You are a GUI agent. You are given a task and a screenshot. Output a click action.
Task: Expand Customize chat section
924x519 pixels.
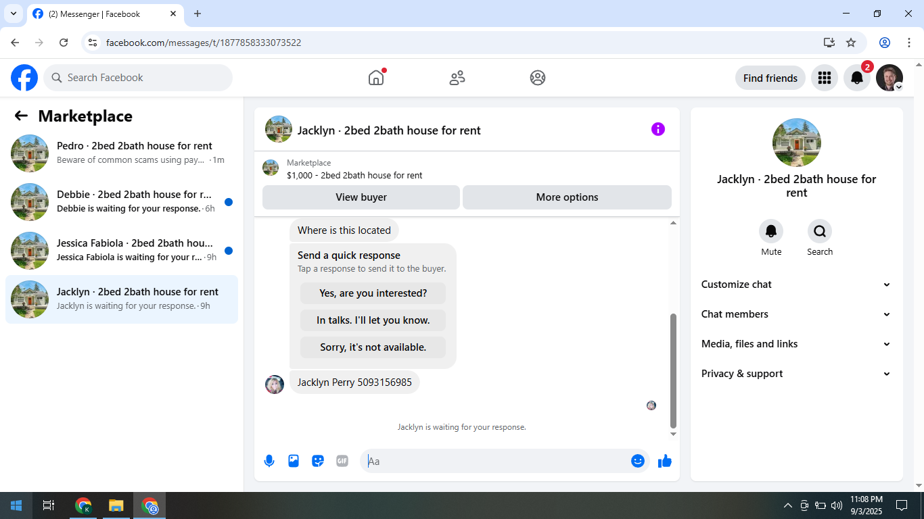[797, 285]
